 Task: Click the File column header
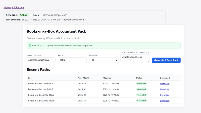(x=30, y=78)
